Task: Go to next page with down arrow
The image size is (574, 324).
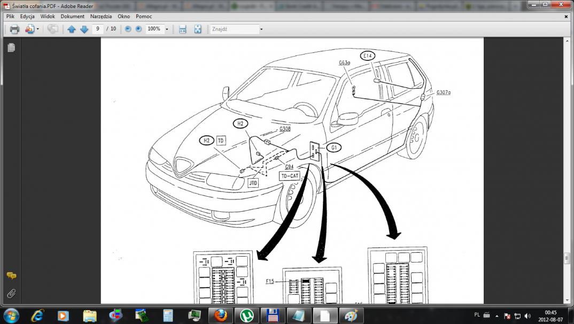Action: coord(84,29)
